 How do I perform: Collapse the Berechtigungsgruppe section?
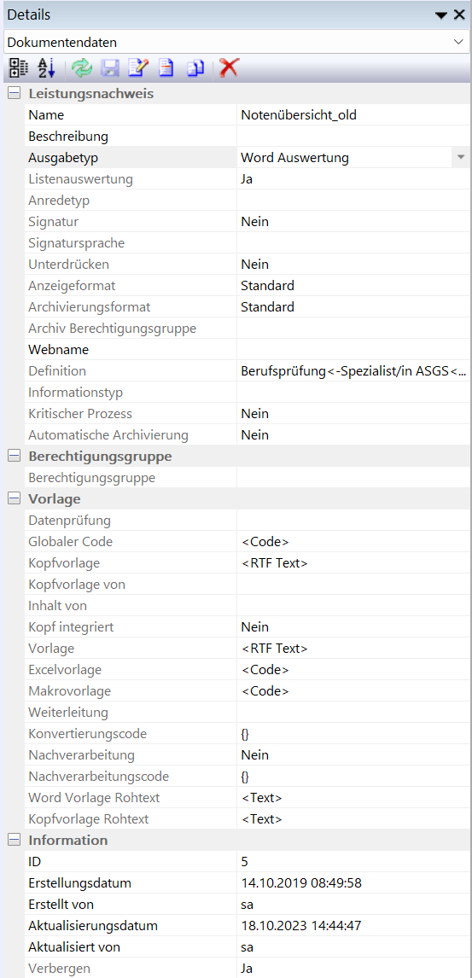(x=13, y=456)
